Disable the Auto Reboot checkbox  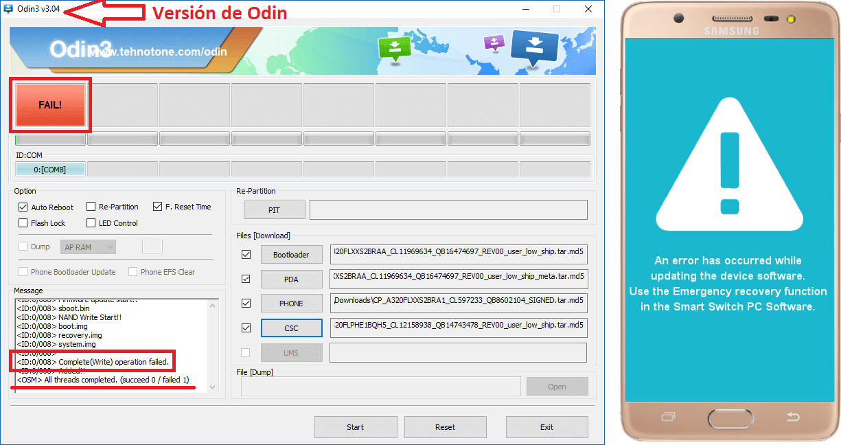(23, 207)
